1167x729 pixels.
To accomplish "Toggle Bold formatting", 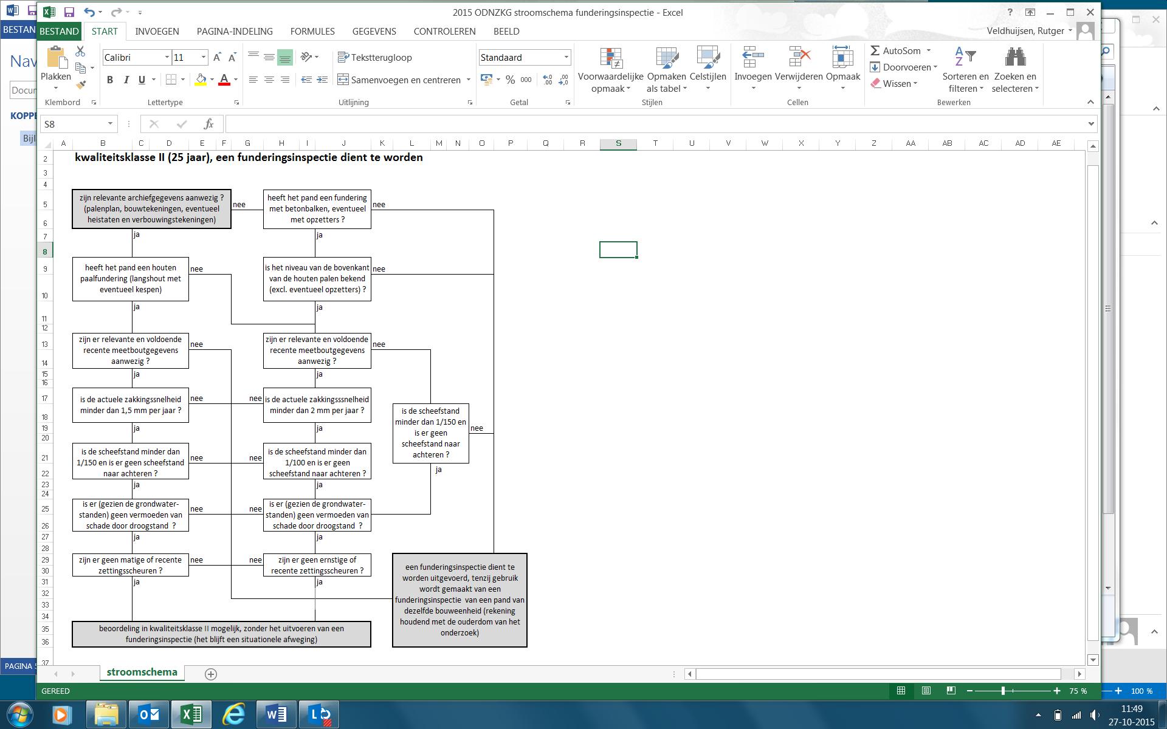I will [110, 80].
